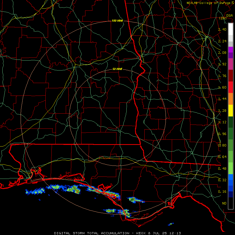Viewport: 235px width, 235px height.
Task: Click the 2.24 legend value
Action: tap(222, 41)
